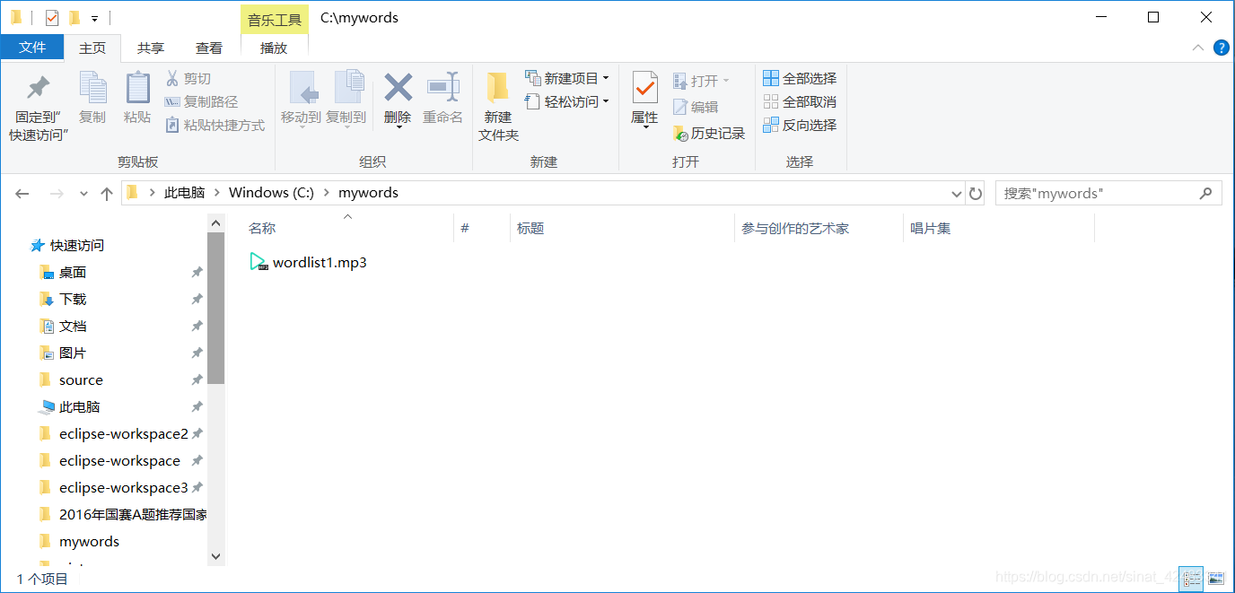Switch to the View tab
Viewport: 1235px width, 593px height.
click(x=209, y=48)
